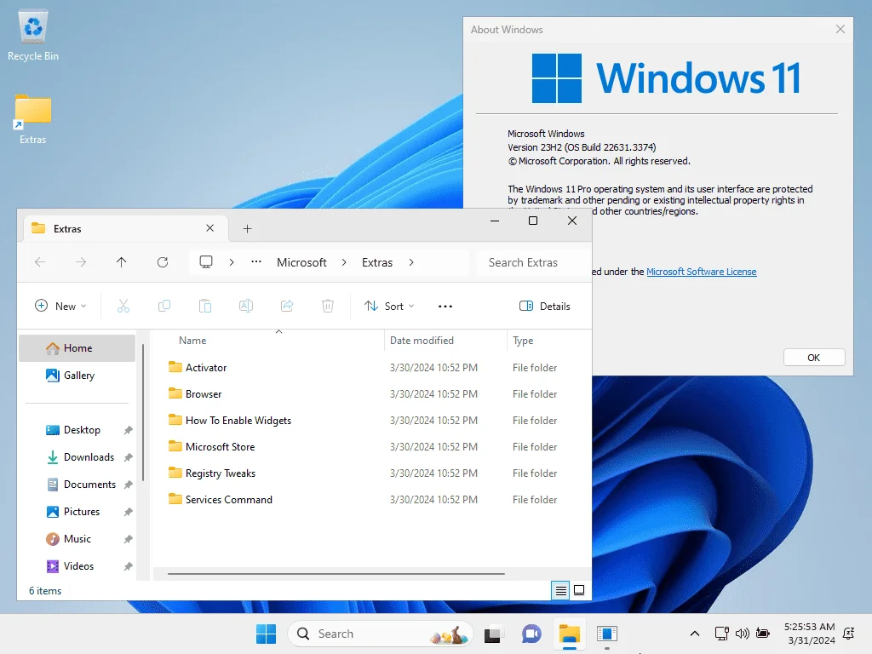Switch to details list view layout

coord(560,590)
